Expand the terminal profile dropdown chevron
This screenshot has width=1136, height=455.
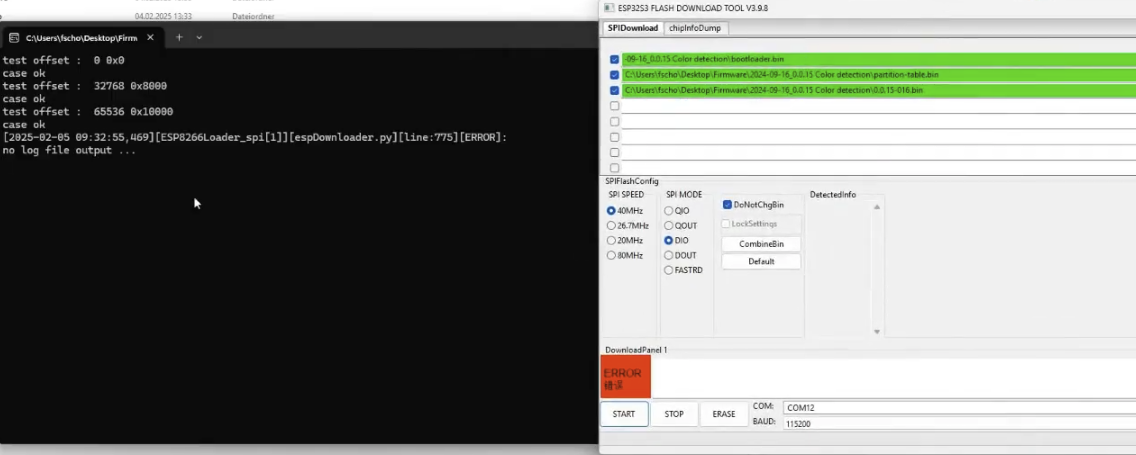[x=199, y=38]
